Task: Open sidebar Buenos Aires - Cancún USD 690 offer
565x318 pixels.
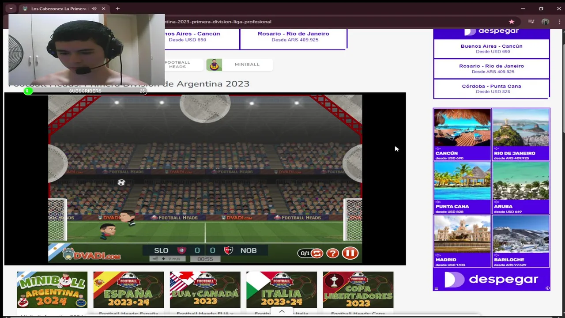Action: [x=491, y=49]
